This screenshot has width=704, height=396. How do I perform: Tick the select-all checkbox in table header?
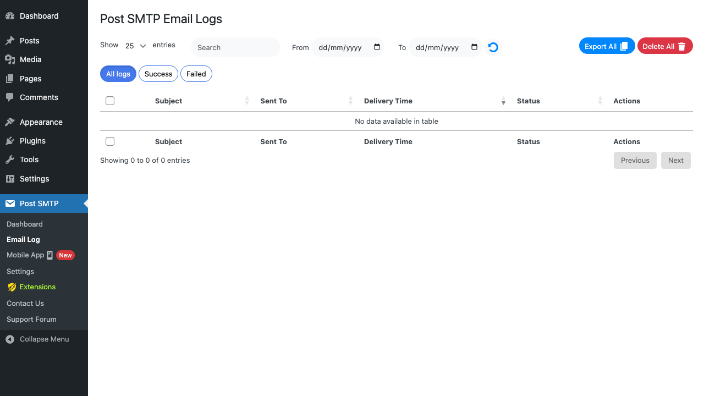pyautogui.click(x=110, y=101)
